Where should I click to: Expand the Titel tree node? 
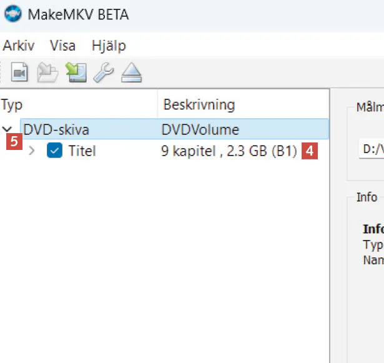(x=32, y=151)
